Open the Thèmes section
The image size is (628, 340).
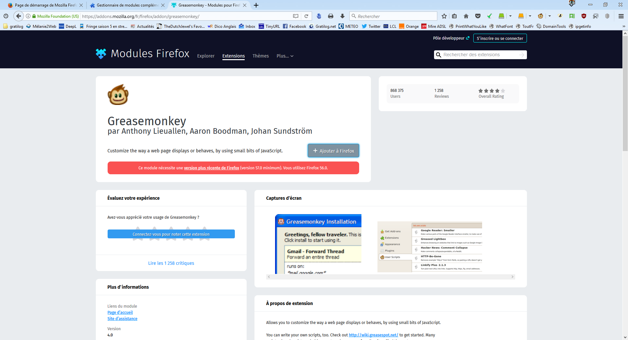coord(261,56)
